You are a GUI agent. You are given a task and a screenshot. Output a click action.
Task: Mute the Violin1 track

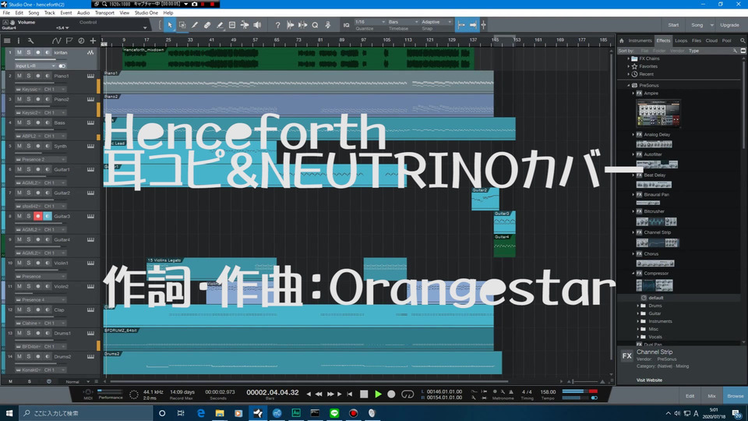click(19, 263)
